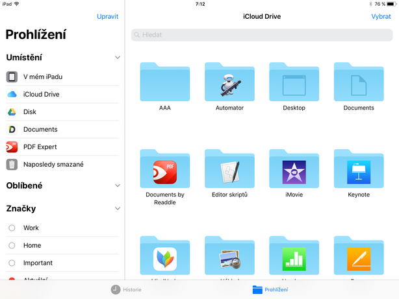Click the iCloud cloud icon in sidebar
The width and height of the screenshot is (399, 299).
point(12,94)
